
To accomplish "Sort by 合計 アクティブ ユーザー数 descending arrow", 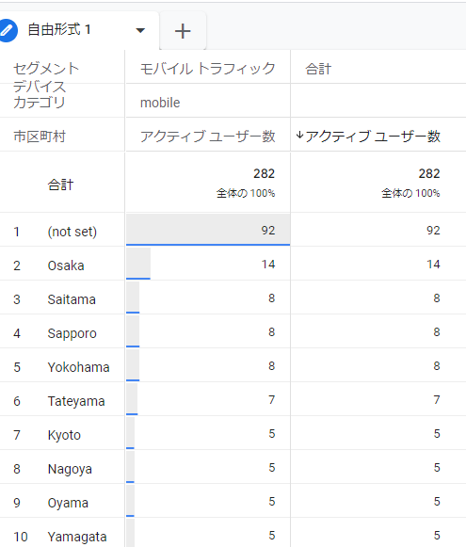I will 299,136.
